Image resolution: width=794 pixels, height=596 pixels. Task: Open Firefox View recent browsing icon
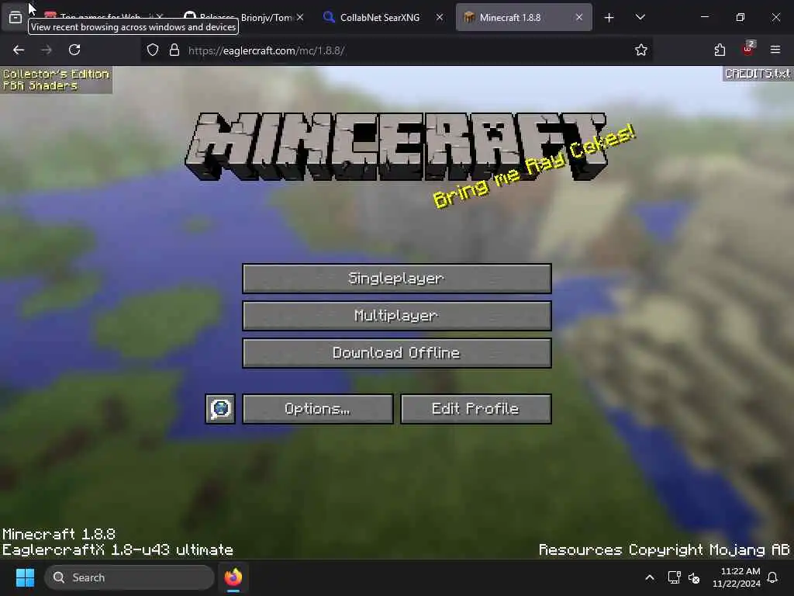[x=16, y=17]
